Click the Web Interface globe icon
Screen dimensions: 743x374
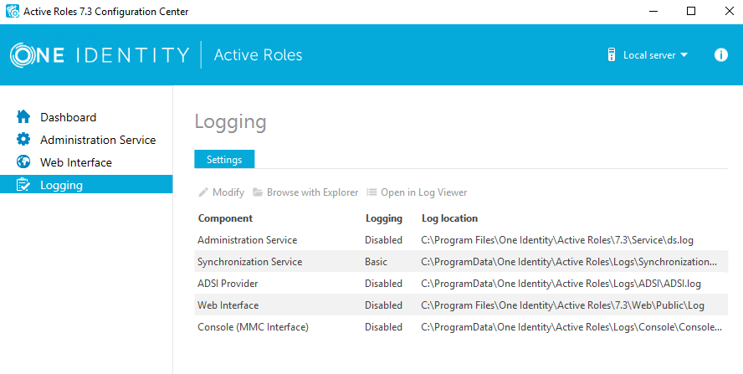coord(23,162)
